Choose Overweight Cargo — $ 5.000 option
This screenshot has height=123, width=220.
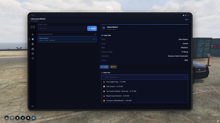click(144, 82)
